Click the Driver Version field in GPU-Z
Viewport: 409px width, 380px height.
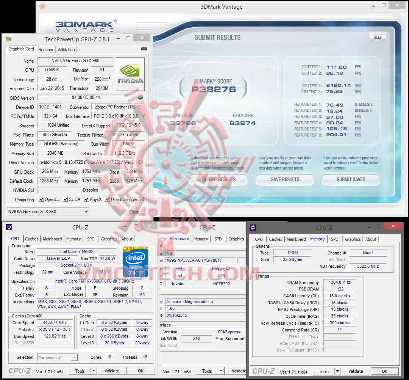[91, 162]
